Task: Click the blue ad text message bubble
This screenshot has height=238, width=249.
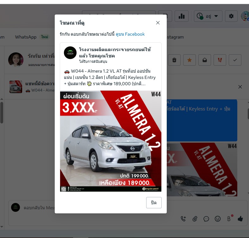Action: pos(202,120)
